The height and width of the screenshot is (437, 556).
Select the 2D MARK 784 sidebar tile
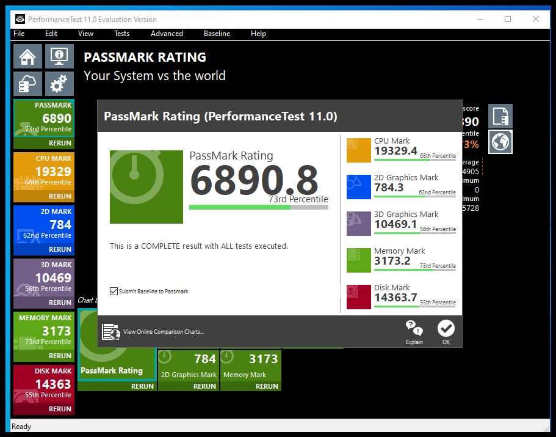(x=44, y=224)
